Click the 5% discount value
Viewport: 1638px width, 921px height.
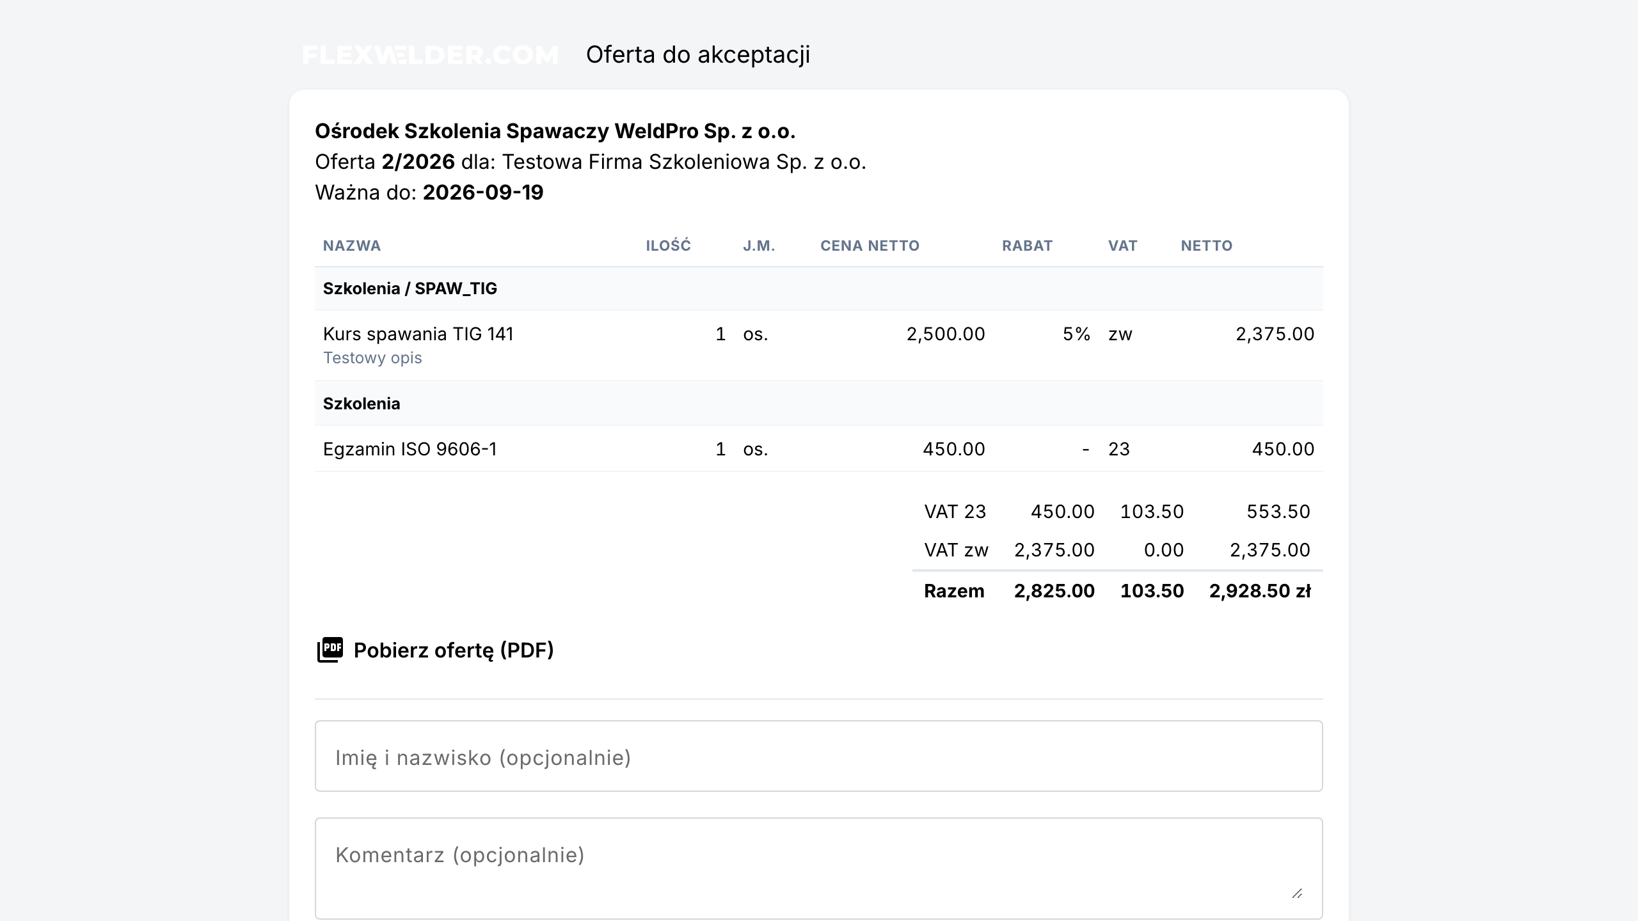click(1076, 334)
